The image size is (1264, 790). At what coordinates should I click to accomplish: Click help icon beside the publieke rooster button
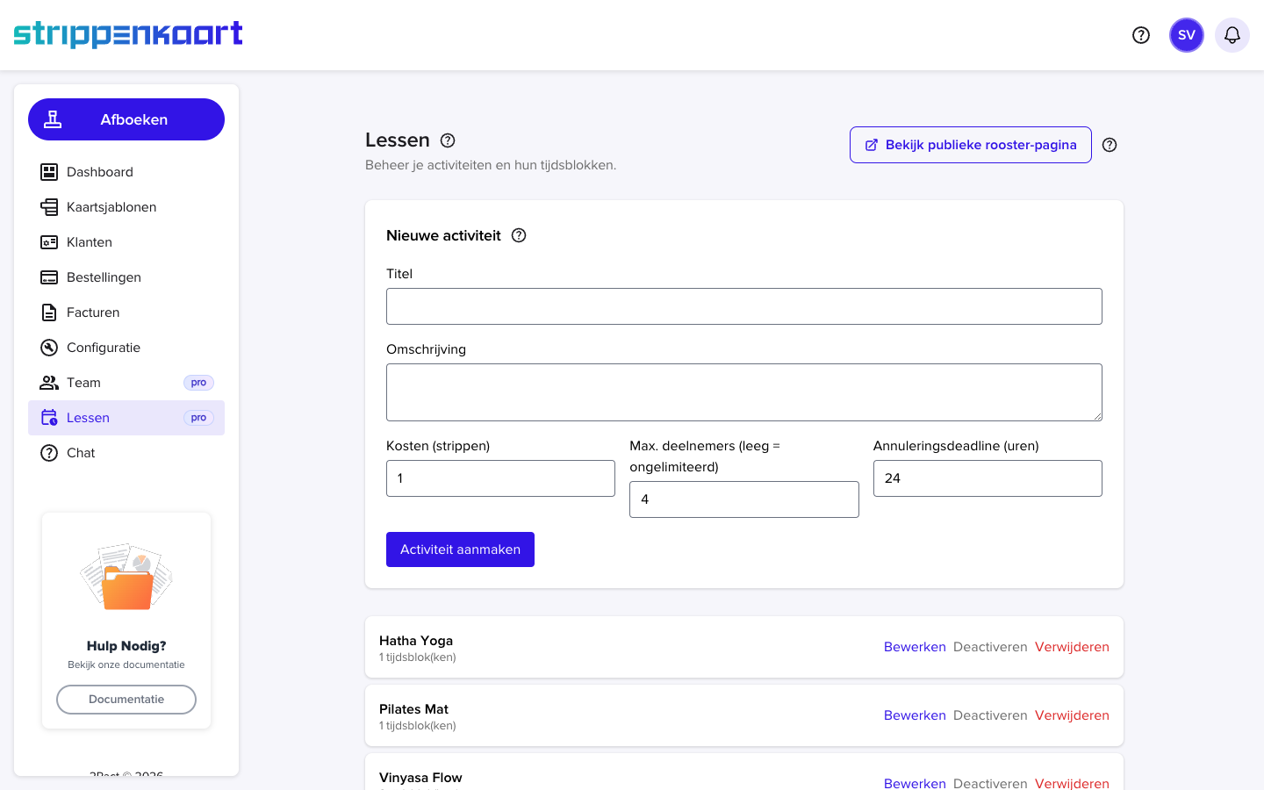pos(1110,145)
